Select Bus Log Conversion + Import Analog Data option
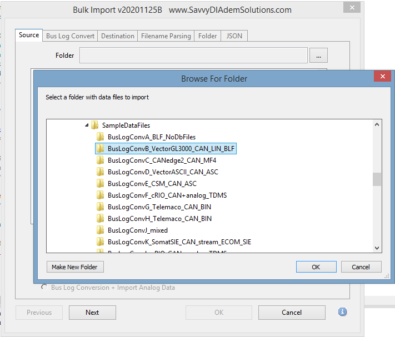Image resolution: width=395 pixels, height=337 pixels. pyautogui.click(x=44, y=288)
